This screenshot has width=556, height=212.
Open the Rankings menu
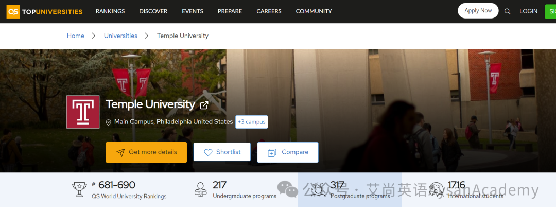click(x=110, y=11)
